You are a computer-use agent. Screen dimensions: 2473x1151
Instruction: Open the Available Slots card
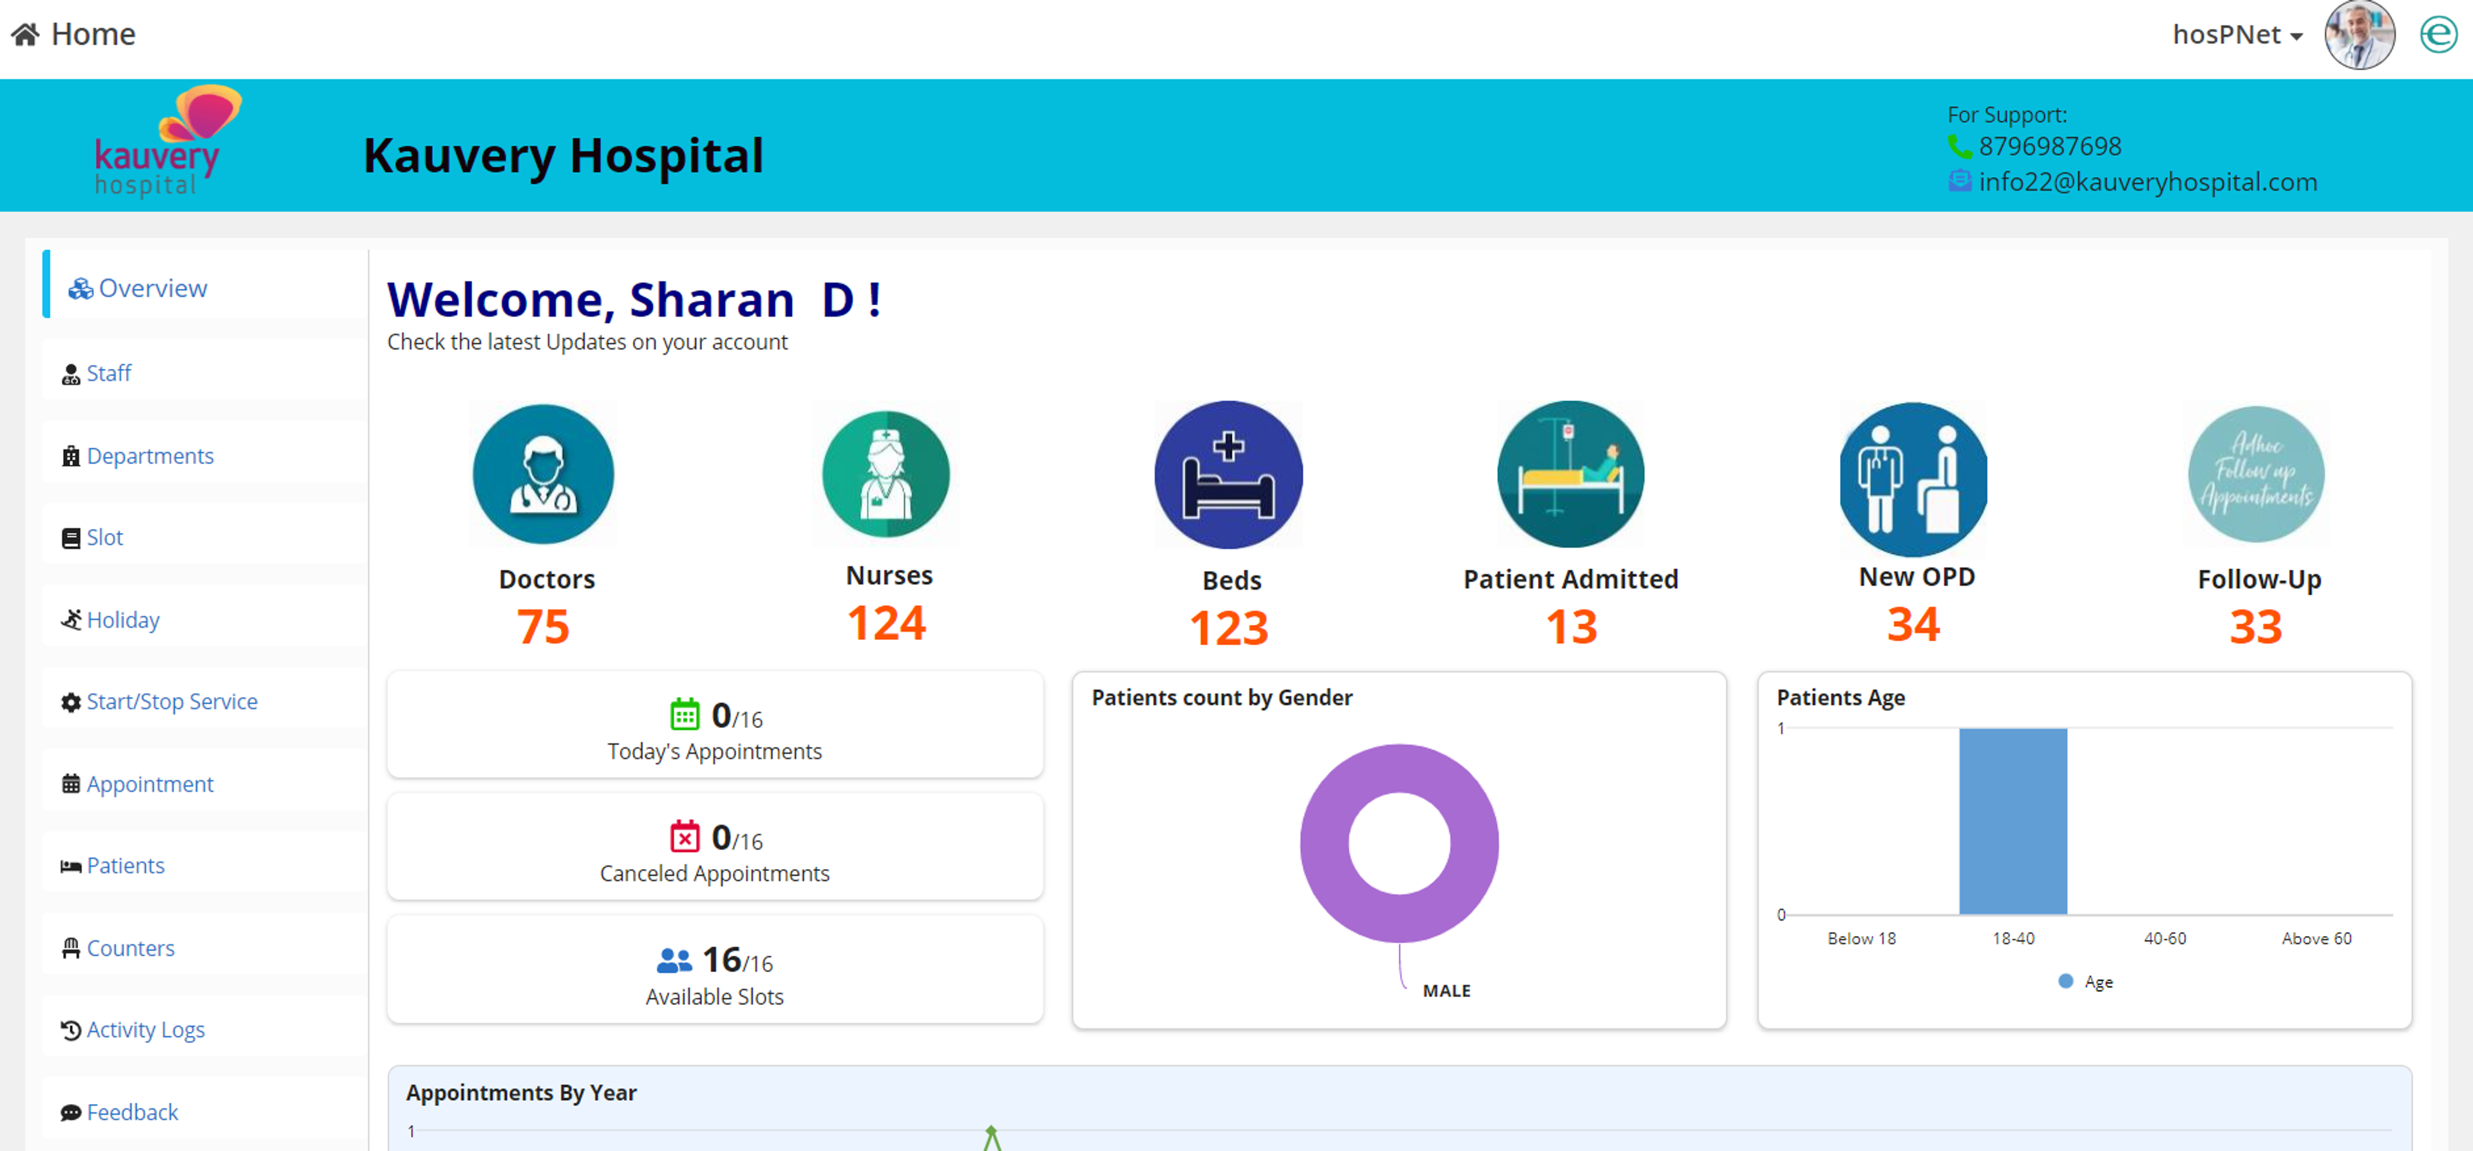pyautogui.click(x=715, y=969)
